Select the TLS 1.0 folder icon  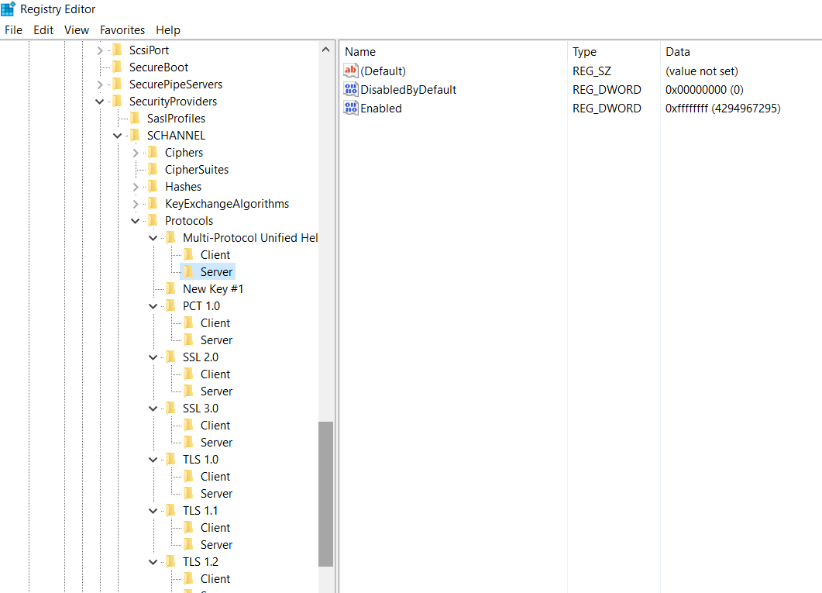click(x=171, y=459)
